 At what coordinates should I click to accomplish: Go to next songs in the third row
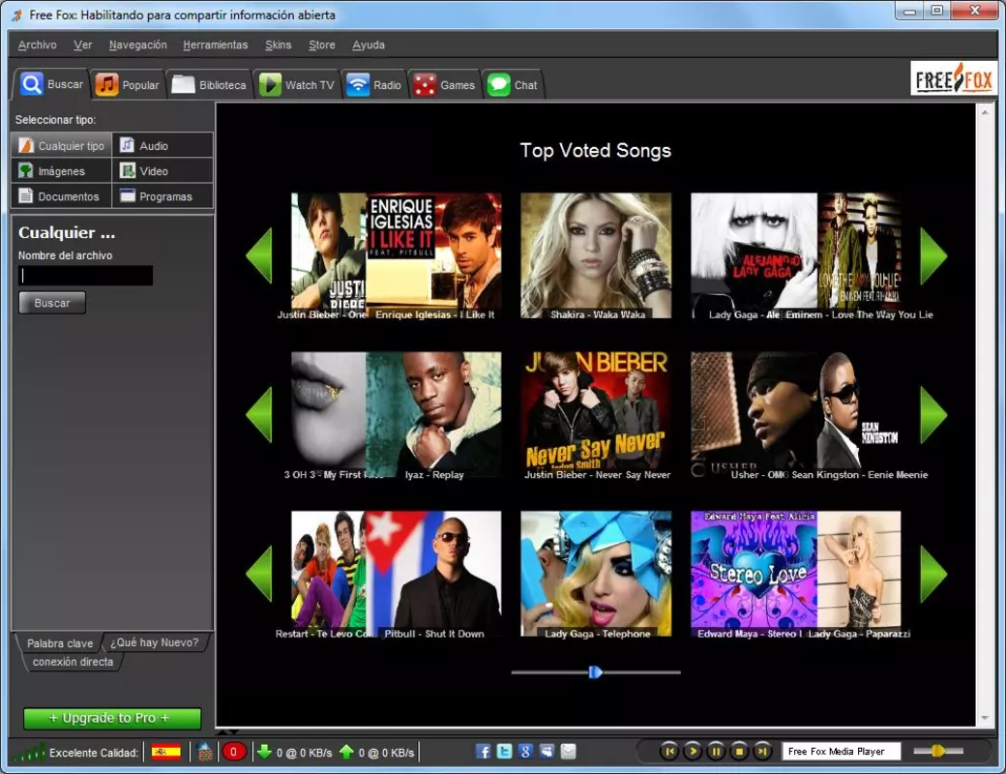point(933,574)
